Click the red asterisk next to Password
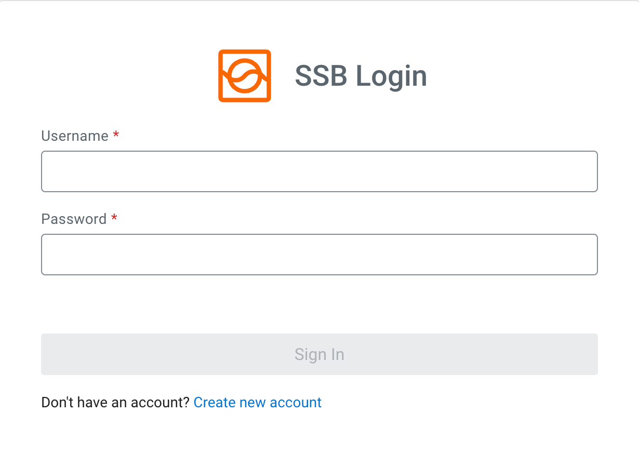The image size is (639, 453). [x=114, y=218]
